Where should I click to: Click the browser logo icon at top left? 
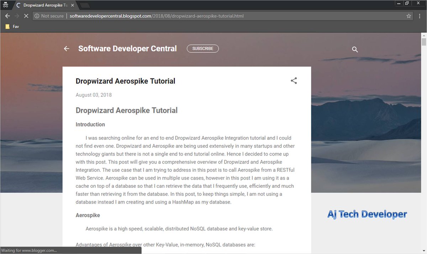[x=5, y=5]
